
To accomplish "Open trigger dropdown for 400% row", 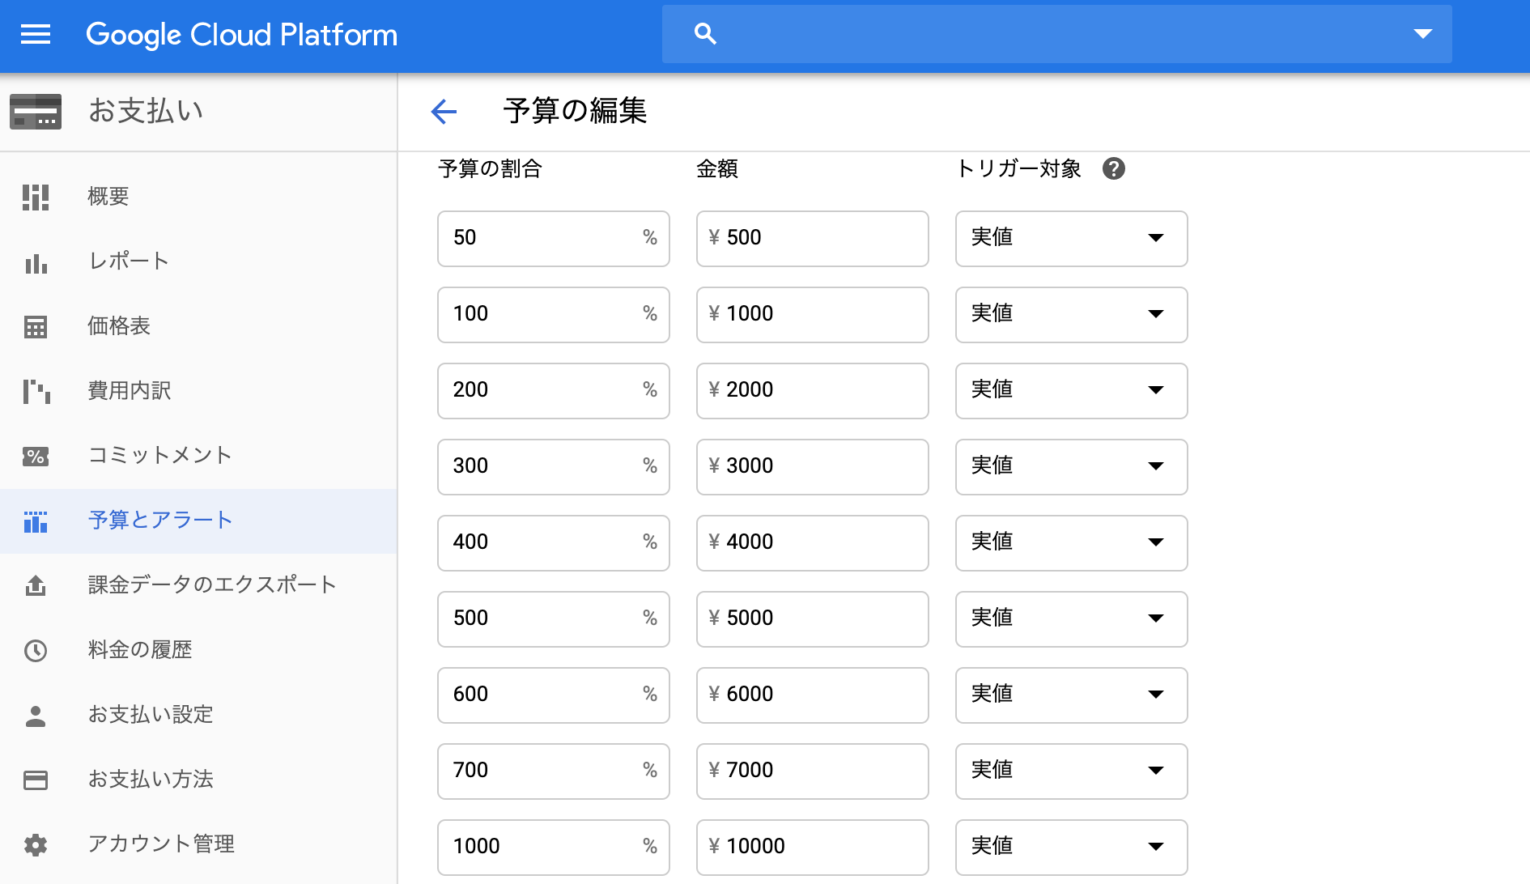I will click(1071, 543).
